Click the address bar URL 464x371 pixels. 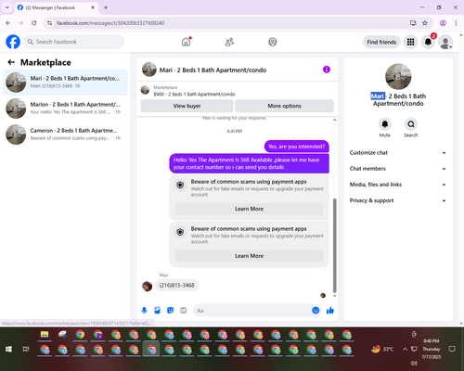point(110,23)
